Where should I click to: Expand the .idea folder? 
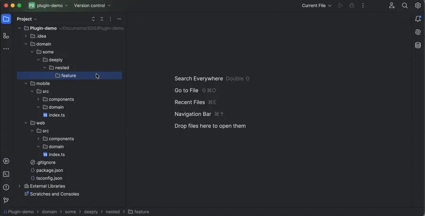coord(26,36)
